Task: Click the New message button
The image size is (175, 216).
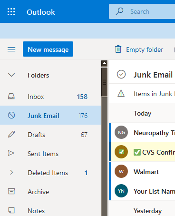Action: click(48, 49)
